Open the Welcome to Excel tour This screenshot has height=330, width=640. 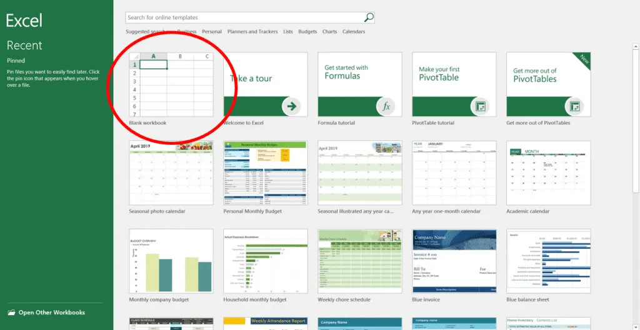click(265, 84)
